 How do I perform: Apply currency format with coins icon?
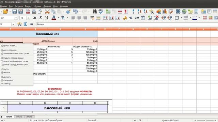125,18
